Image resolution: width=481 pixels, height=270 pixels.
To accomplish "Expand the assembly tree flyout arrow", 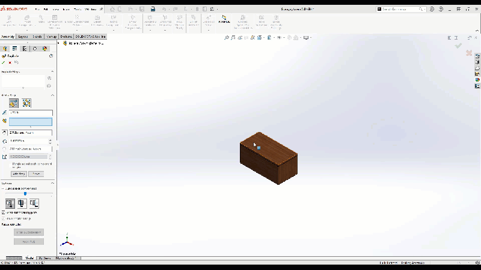I will [x=59, y=43].
